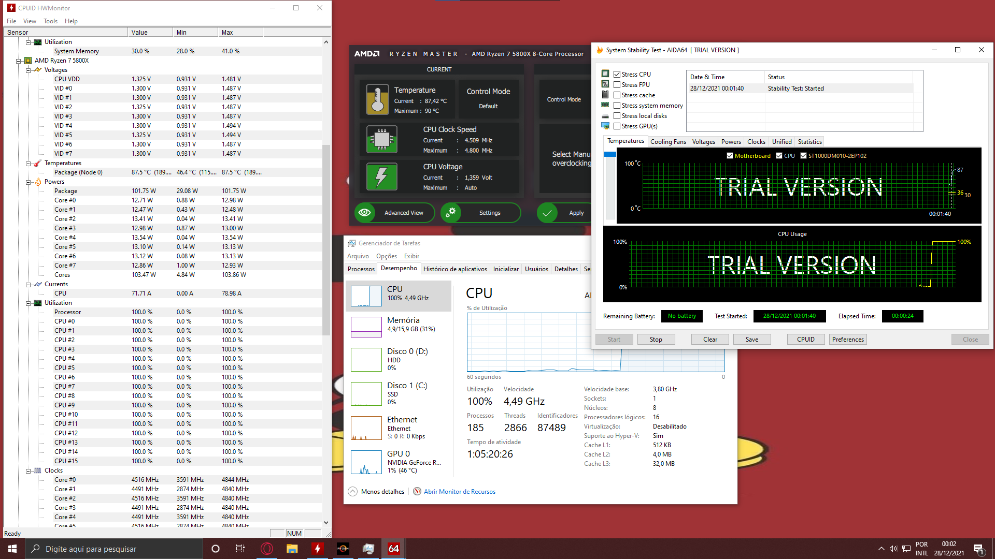Select the Ethernet performance thumbnail
Screen dimensions: 995x559
(366, 428)
